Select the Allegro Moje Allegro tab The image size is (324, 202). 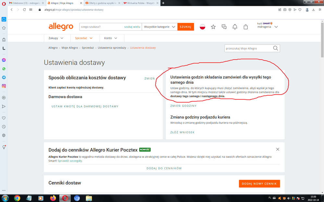(x=65, y=3)
